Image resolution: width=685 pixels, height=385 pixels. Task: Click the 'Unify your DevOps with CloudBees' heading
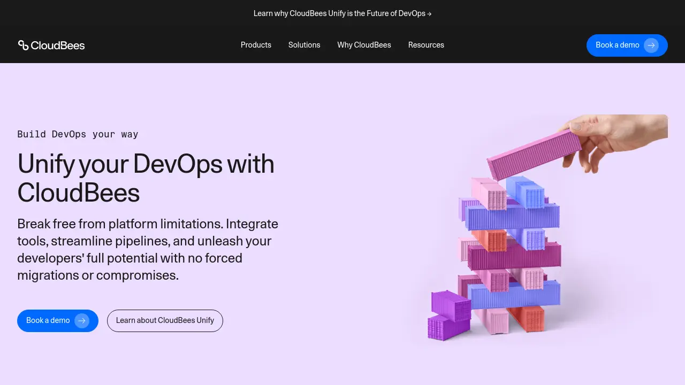(146, 178)
